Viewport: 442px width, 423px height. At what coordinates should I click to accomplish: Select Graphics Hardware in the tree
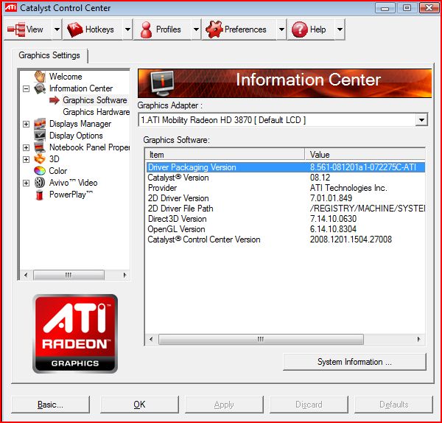click(x=96, y=112)
